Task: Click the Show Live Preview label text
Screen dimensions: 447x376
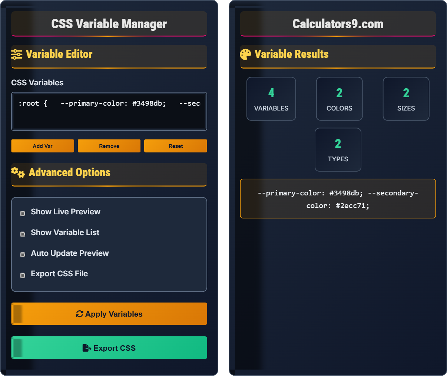Action: pyautogui.click(x=66, y=212)
